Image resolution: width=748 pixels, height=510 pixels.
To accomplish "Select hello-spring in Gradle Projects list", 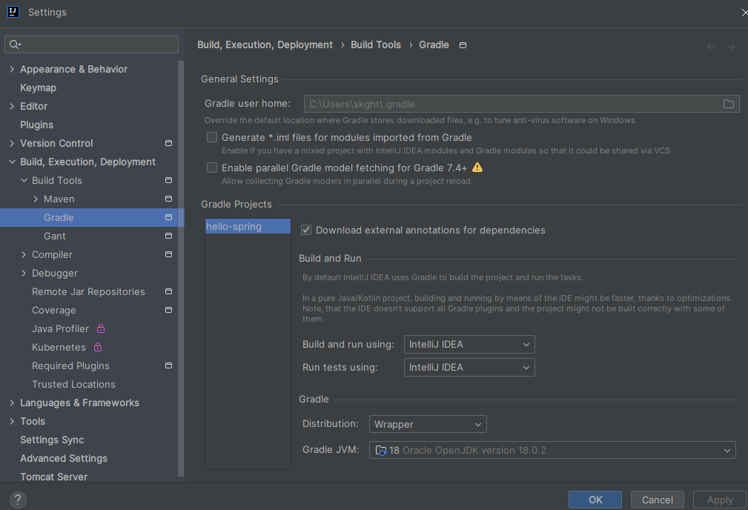I will (248, 226).
